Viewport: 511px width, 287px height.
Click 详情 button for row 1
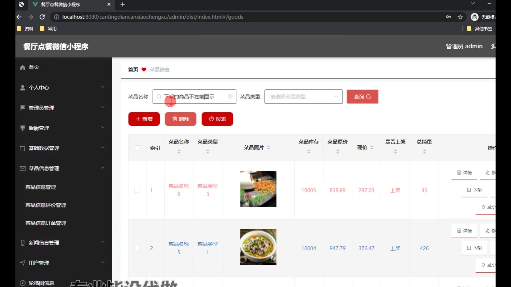pyautogui.click(x=464, y=173)
